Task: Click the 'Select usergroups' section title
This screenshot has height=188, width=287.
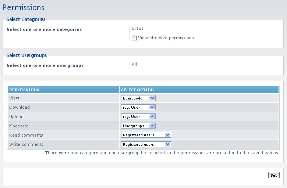Action: click(x=26, y=55)
